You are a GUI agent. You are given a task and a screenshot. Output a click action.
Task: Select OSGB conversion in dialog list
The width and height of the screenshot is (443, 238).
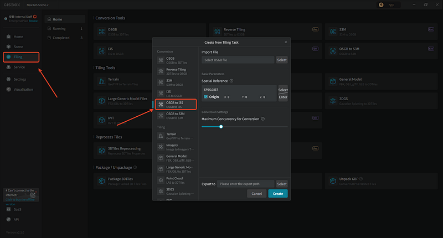pyautogui.click(x=176, y=60)
